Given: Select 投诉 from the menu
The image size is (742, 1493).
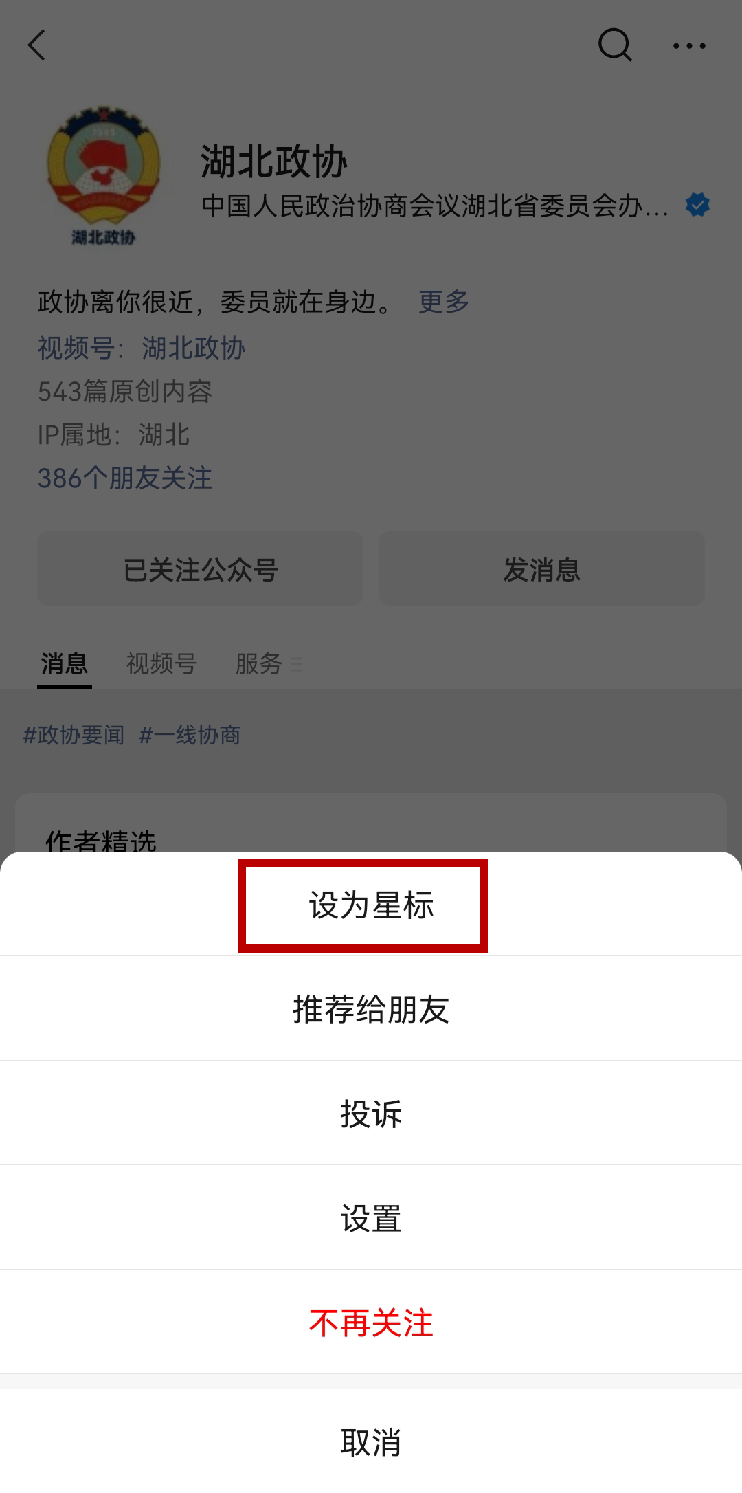Looking at the screenshot, I should (x=371, y=1113).
